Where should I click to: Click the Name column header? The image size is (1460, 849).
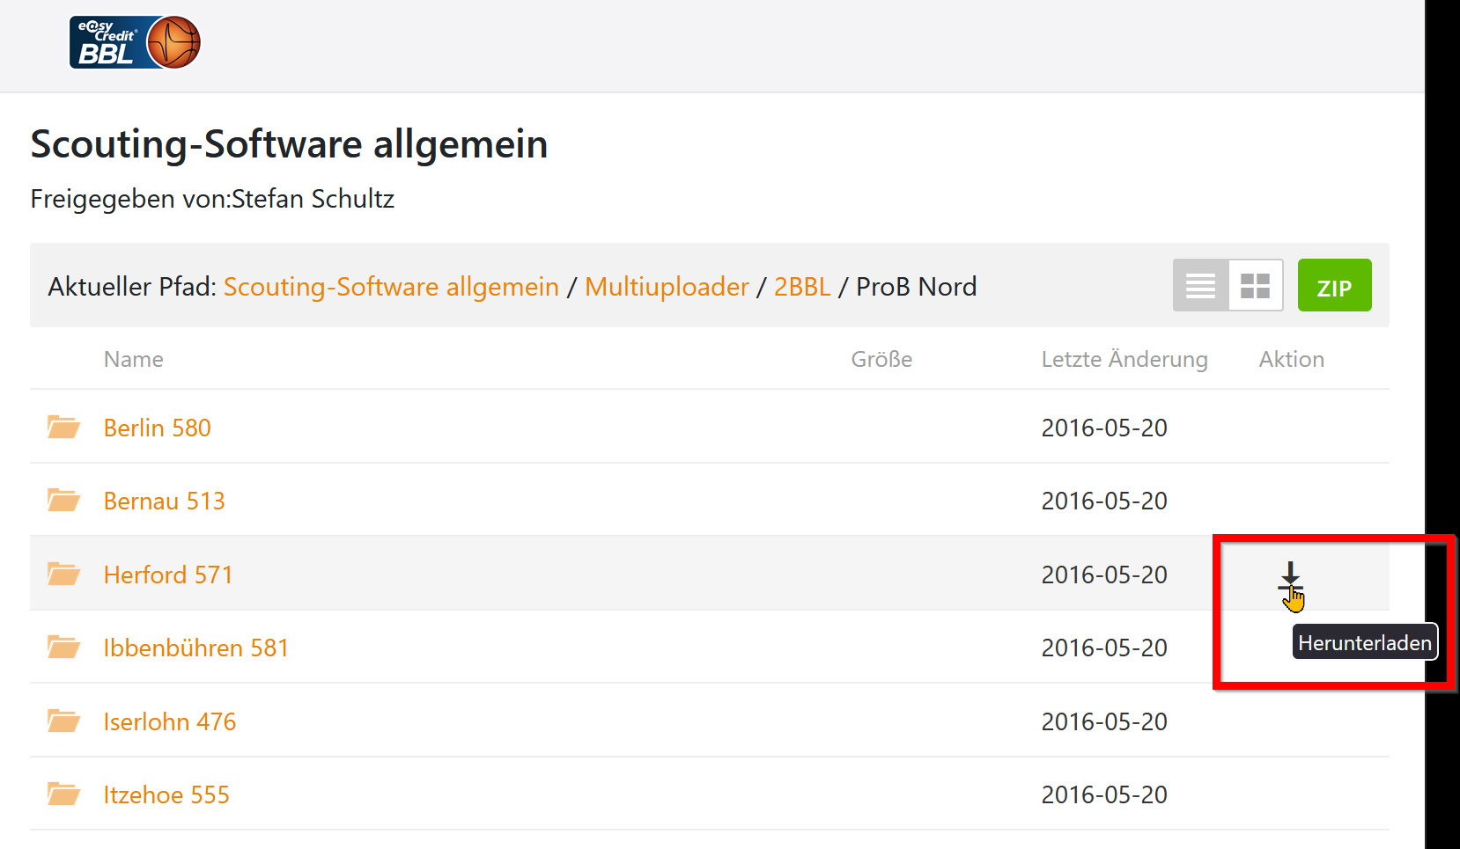coord(133,359)
